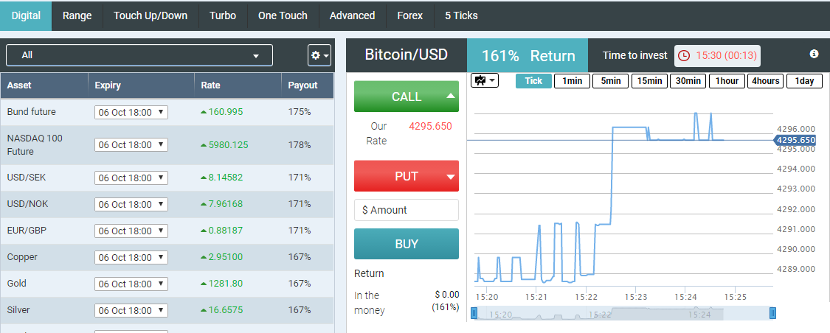Open expiry dropdown for Gold

click(131, 284)
